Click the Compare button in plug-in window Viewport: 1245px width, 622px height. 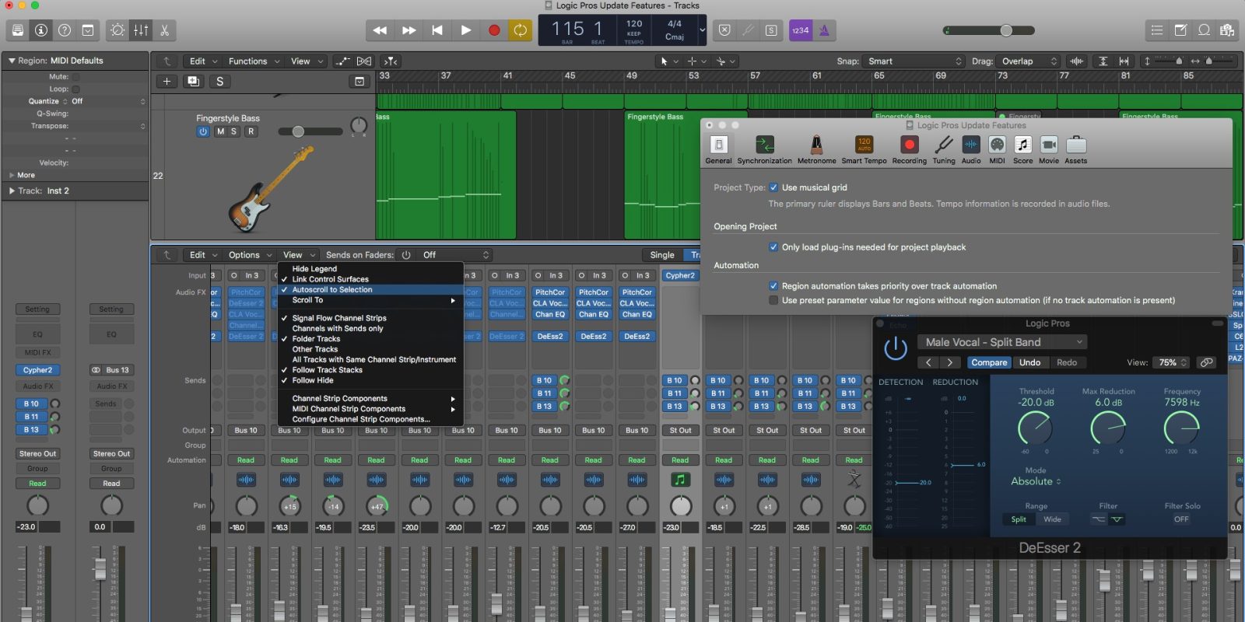click(x=989, y=362)
